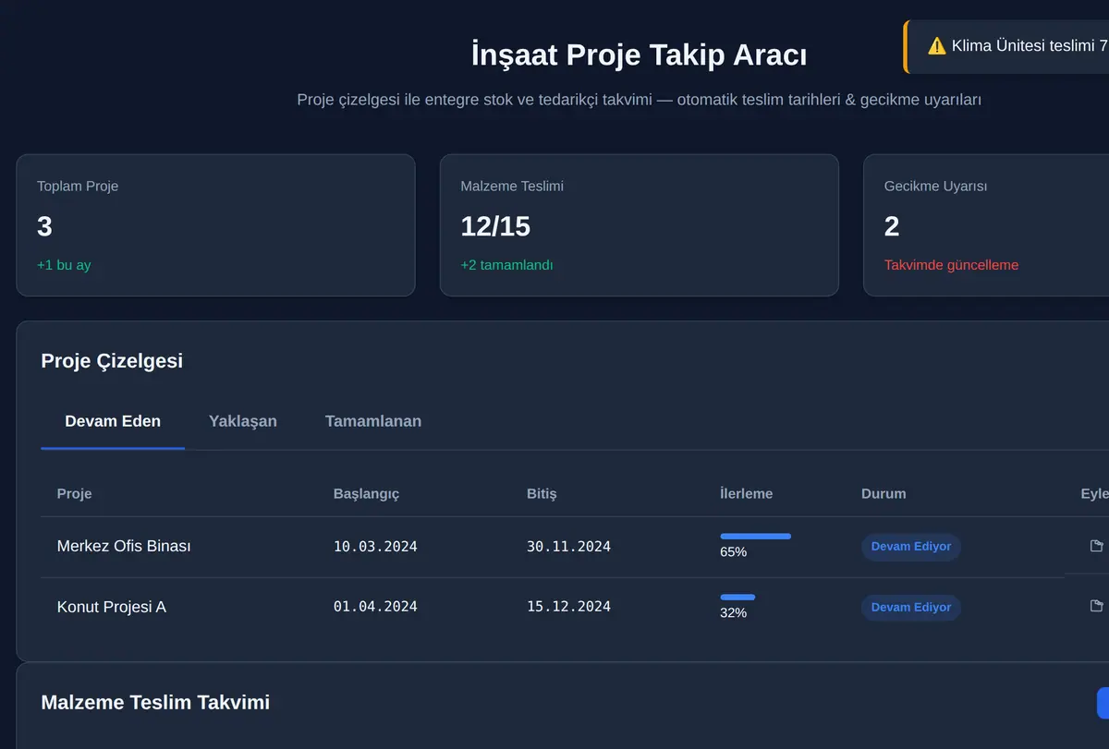The image size is (1109, 749).
Task: Click the İlerleme column header
Action: pos(746,493)
